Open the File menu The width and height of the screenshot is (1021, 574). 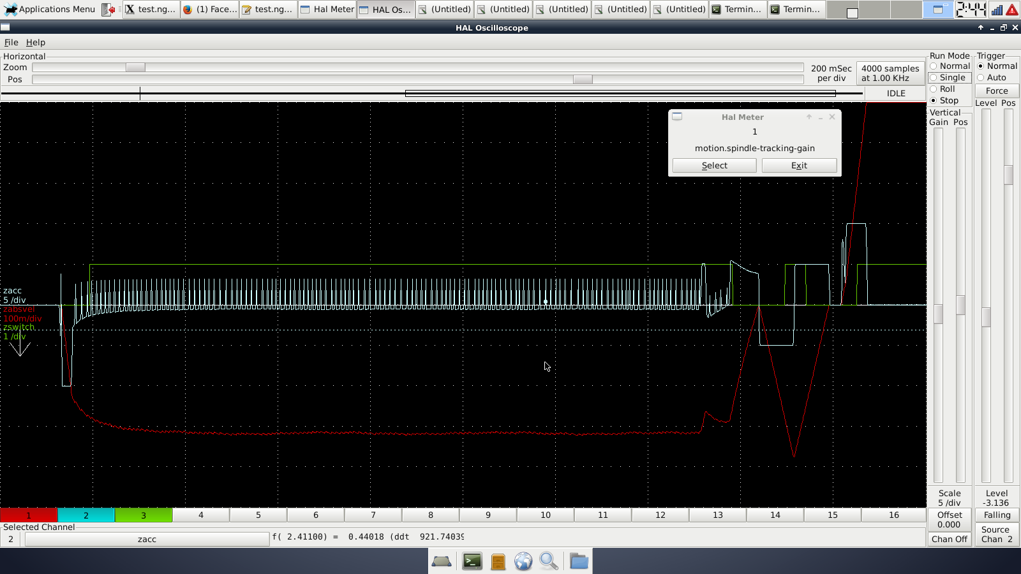coord(11,42)
